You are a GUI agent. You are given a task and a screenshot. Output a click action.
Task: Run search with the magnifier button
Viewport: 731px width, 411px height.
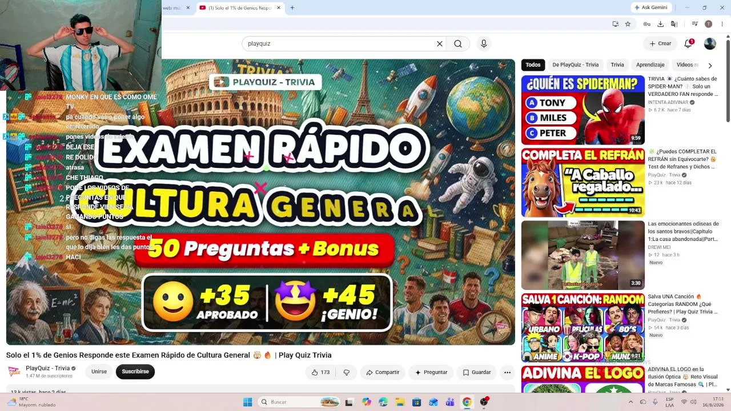click(x=458, y=43)
